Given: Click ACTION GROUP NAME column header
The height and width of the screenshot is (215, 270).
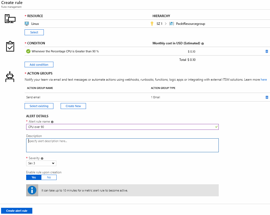Looking at the screenshot, I should pyautogui.click(x=40, y=88).
